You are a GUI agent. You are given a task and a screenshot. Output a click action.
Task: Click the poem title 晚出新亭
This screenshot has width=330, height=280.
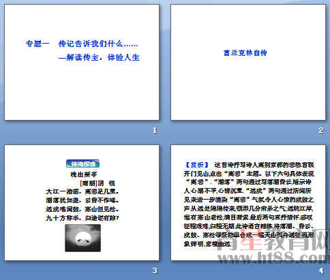(x=84, y=174)
